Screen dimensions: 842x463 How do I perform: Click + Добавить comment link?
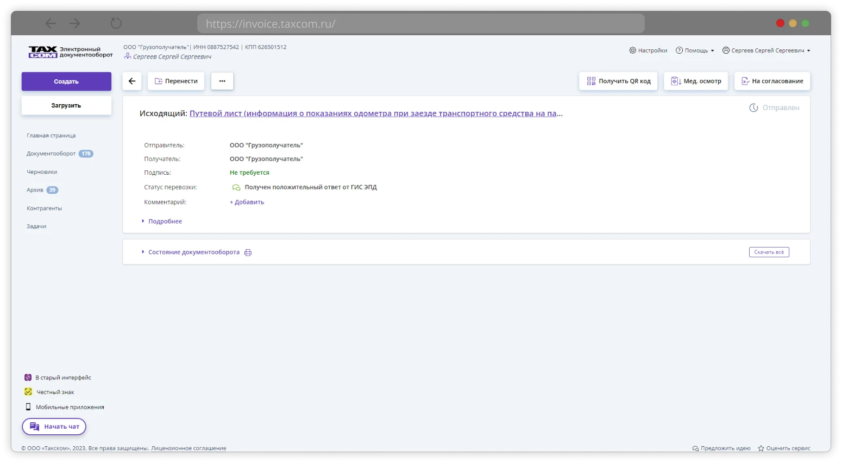pos(247,202)
